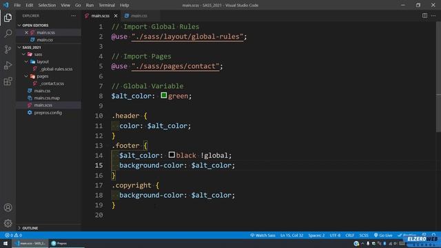441x248 pixels.
Task: Click the Split Editor Right icon
Action: (x=424, y=16)
